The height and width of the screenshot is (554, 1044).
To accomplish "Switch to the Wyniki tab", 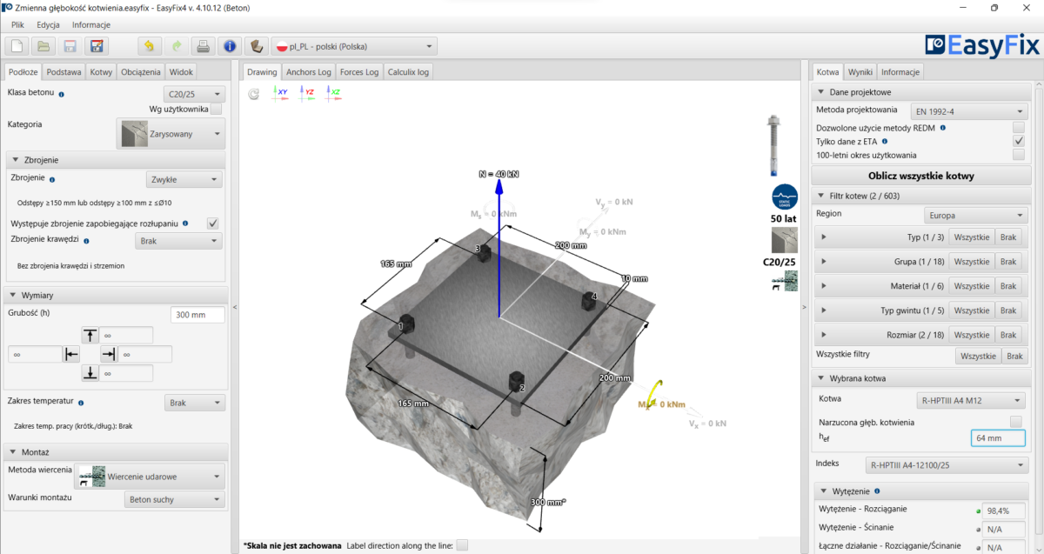I will [860, 72].
